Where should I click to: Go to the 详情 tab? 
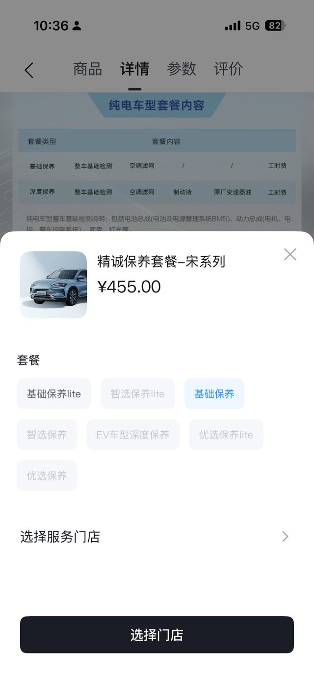[134, 69]
